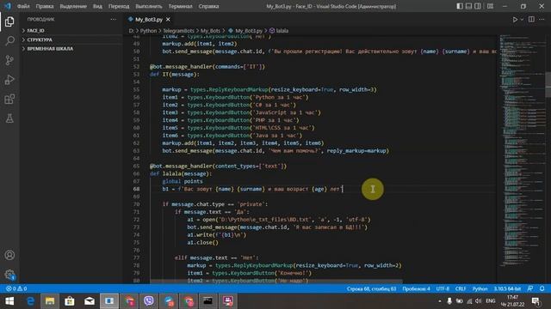Open editor more actions ellipsis

point(542,20)
